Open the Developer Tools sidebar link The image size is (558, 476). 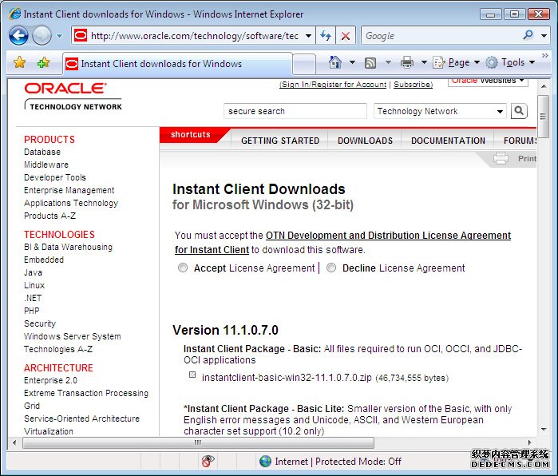pyautogui.click(x=55, y=177)
